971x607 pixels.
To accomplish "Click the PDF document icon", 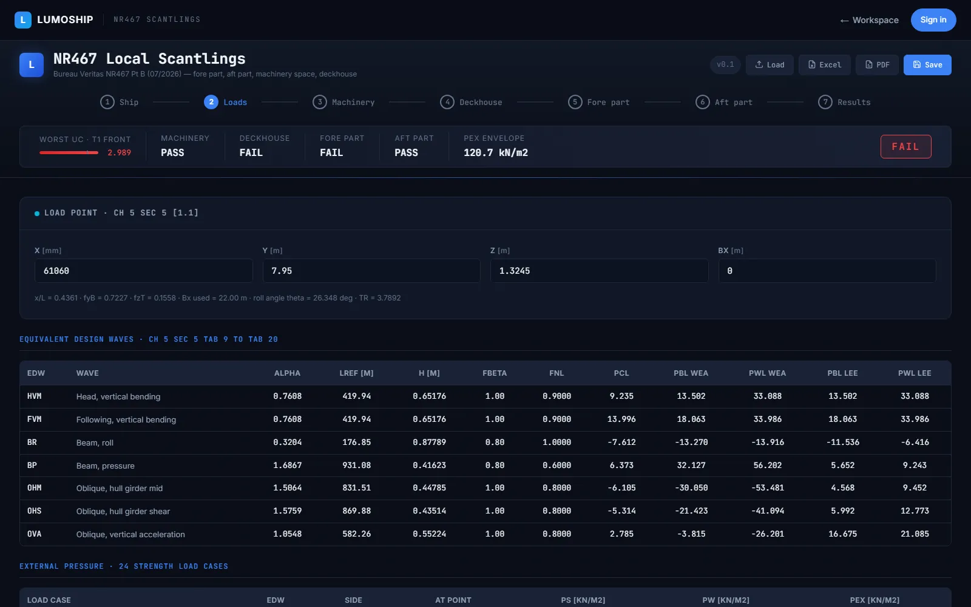I will coord(868,64).
